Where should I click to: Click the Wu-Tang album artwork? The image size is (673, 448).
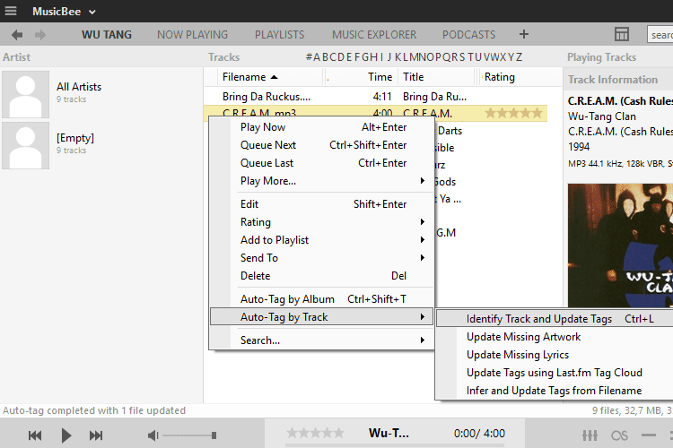pos(620,246)
